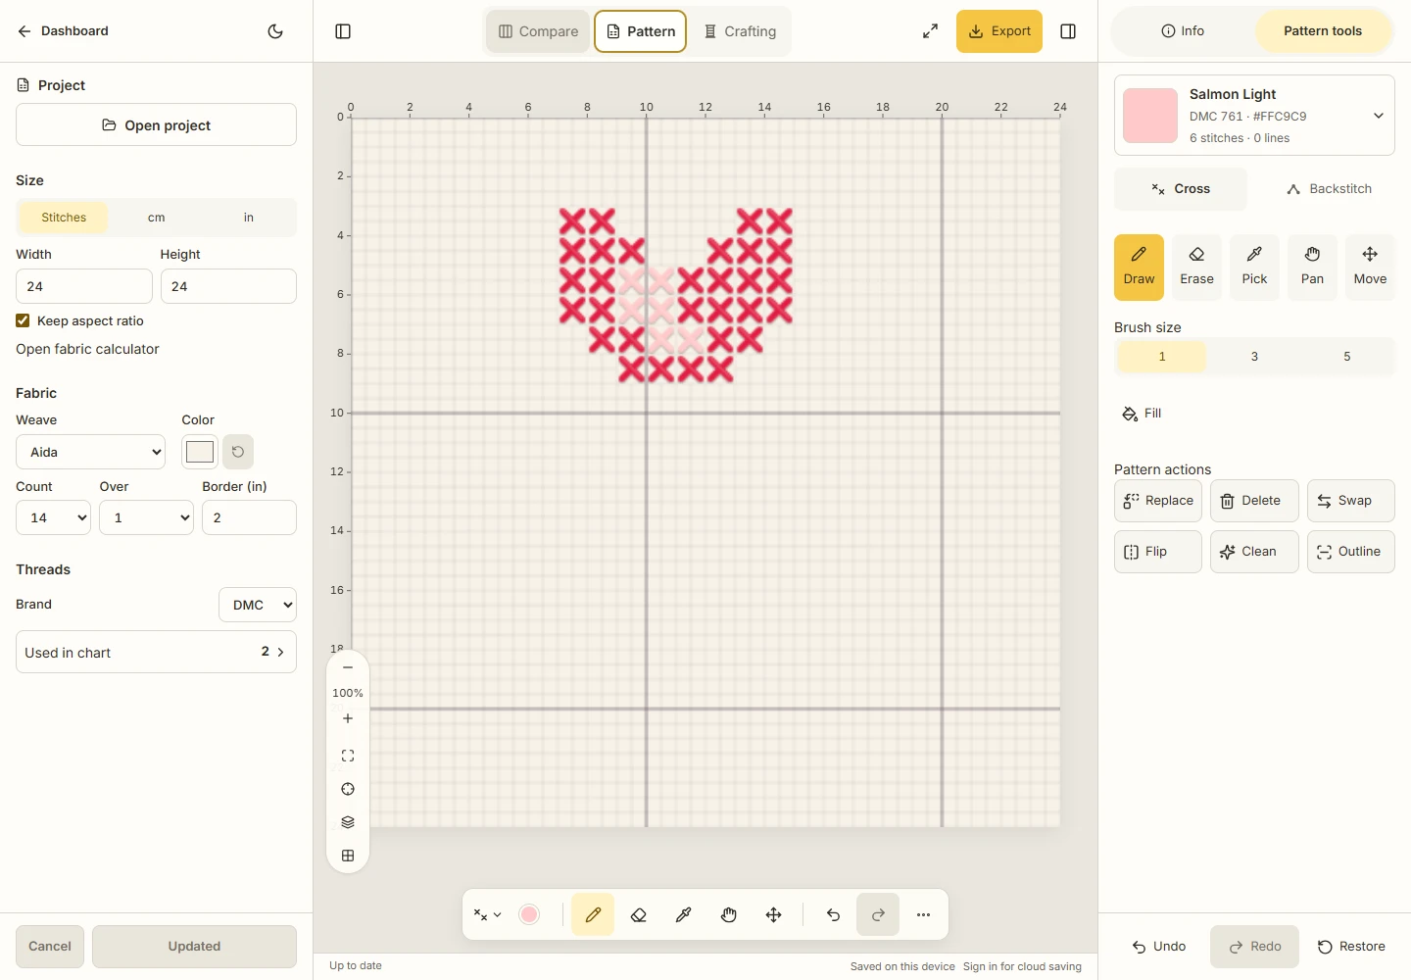Open the layers icon in zoom panel
Viewport: 1411px width, 980px height.
(x=348, y=822)
